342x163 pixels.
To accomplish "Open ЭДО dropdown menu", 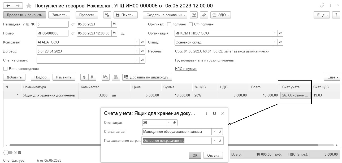I will tap(220, 15).
